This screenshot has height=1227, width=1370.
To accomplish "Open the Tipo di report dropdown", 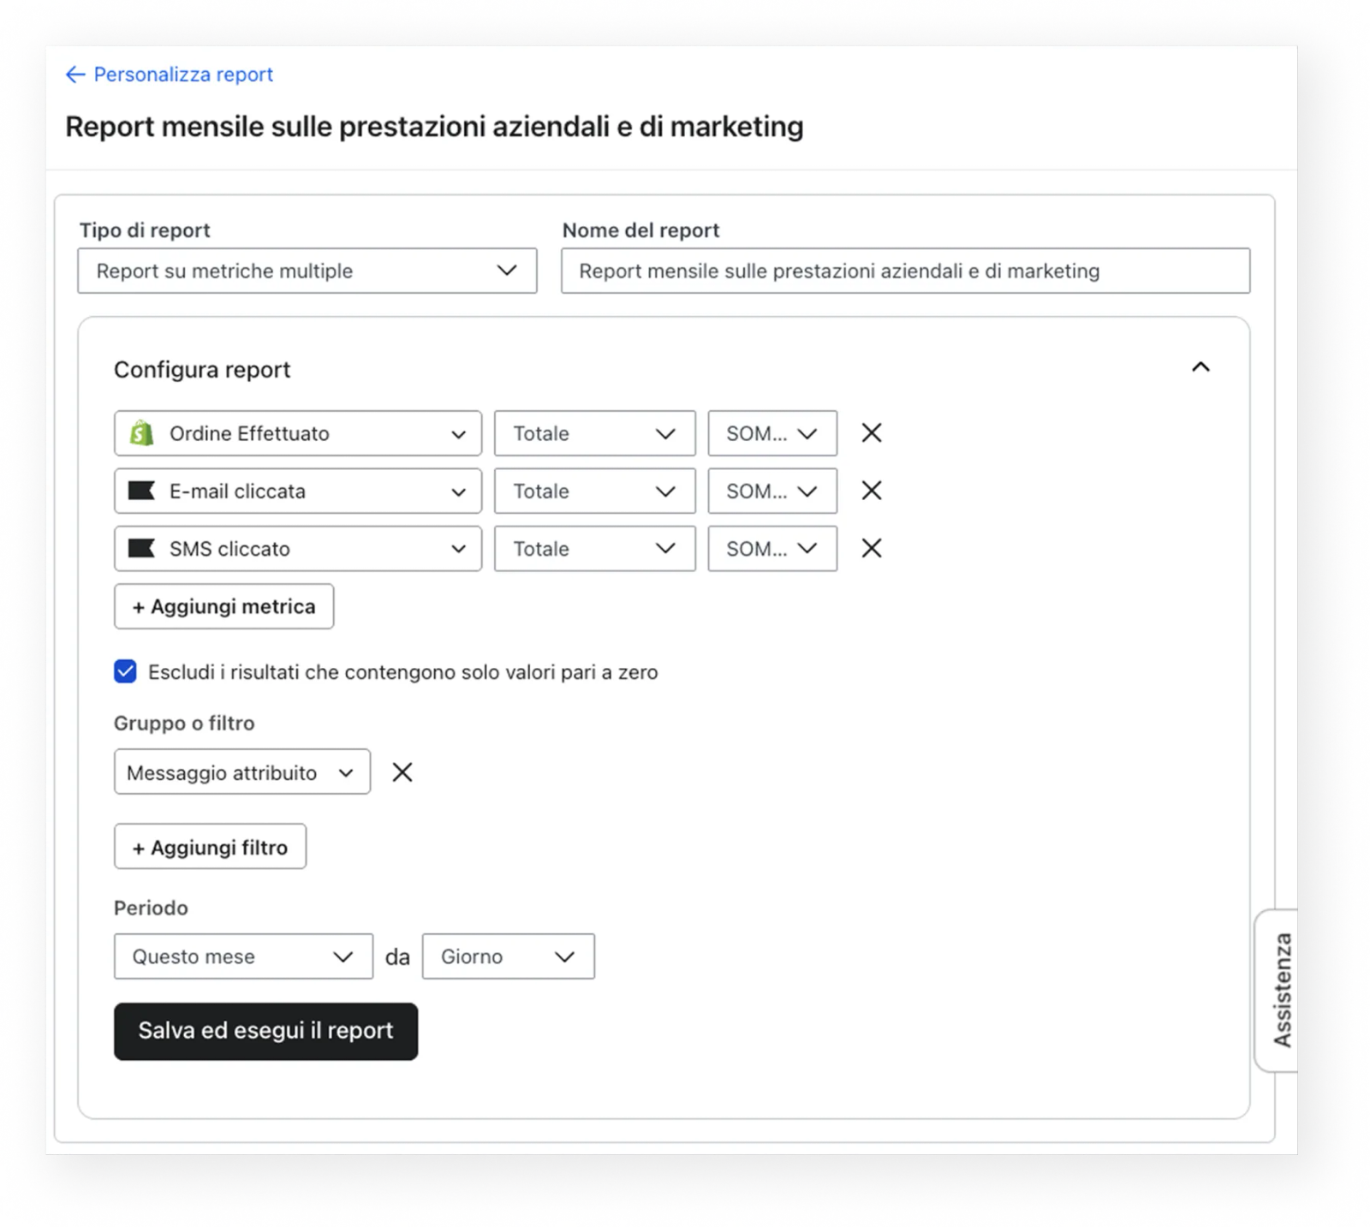I will pos(307,271).
